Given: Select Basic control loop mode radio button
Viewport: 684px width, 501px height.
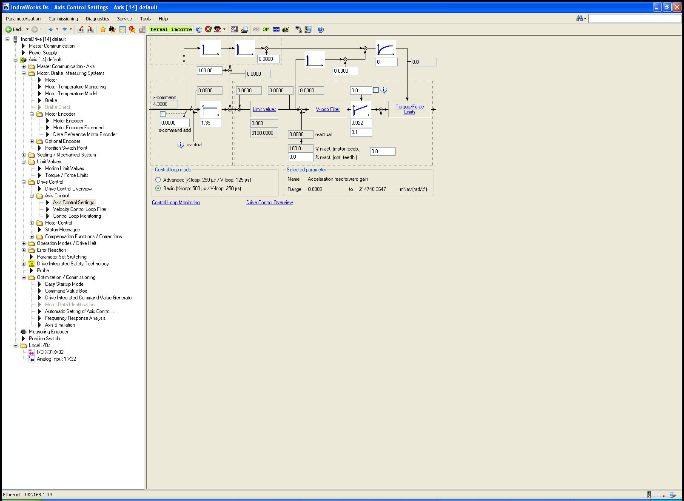Looking at the screenshot, I should (158, 188).
